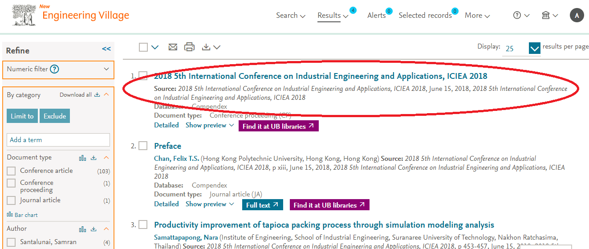This screenshot has height=249, width=589.
Task: Open Detailed view of result 1
Action: [167, 125]
